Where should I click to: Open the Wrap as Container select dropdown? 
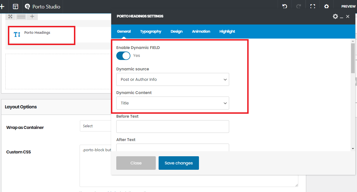[x=95, y=126]
